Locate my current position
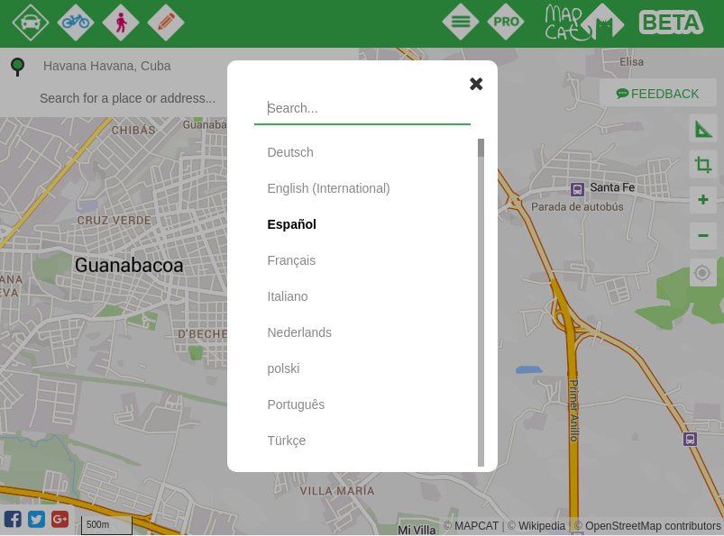This screenshot has height=536, width=724. [703, 273]
